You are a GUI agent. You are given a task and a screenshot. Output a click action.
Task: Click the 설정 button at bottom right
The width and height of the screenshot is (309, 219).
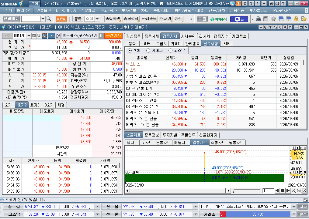303,214
